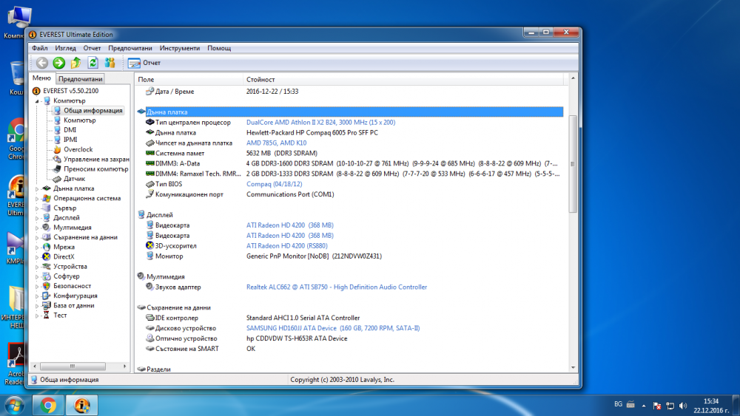Go up one level with Up arrow icon
Screen dimensions: 740x416
click(x=75, y=63)
